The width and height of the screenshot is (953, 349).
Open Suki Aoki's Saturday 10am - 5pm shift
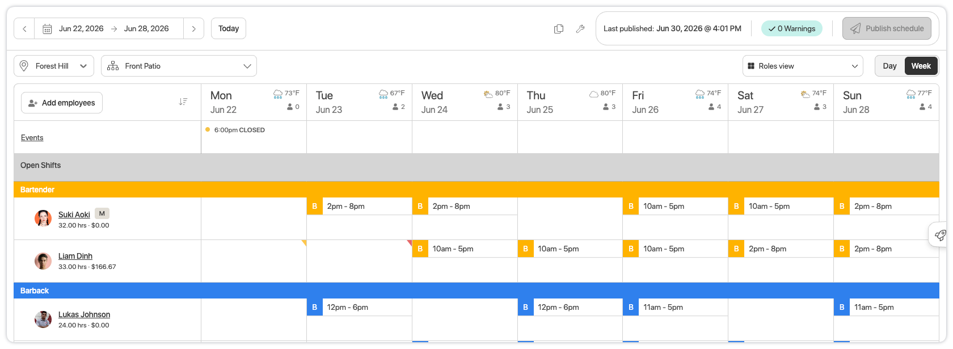[x=781, y=206]
